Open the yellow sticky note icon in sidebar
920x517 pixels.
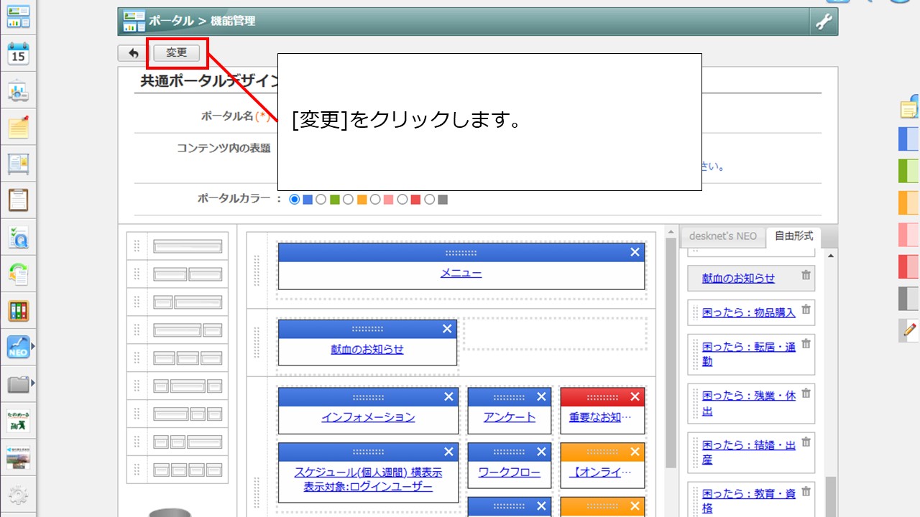pos(18,127)
